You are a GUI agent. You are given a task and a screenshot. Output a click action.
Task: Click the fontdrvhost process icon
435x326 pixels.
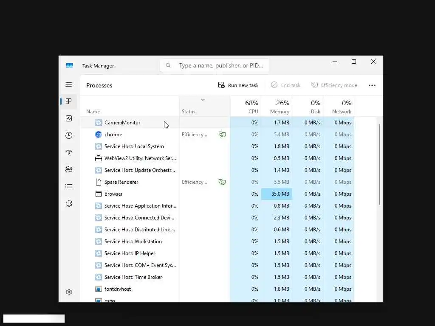point(99,289)
